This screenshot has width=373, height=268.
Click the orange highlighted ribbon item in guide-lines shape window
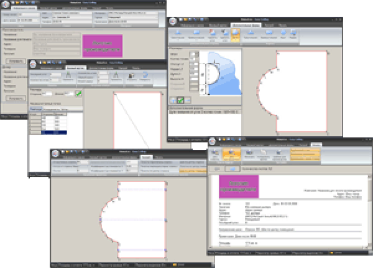(193, 170)
